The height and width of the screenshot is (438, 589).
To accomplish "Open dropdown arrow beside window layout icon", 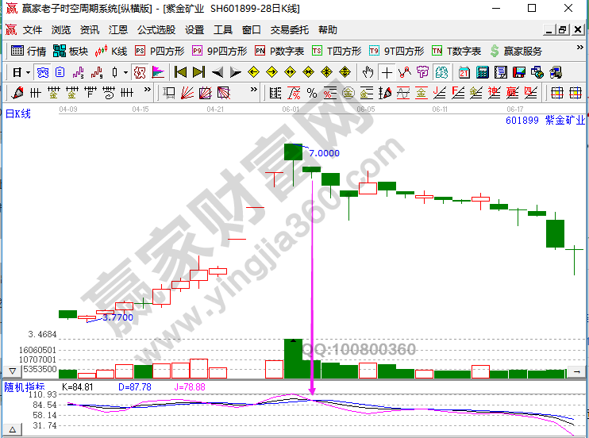I will point(28,72).
